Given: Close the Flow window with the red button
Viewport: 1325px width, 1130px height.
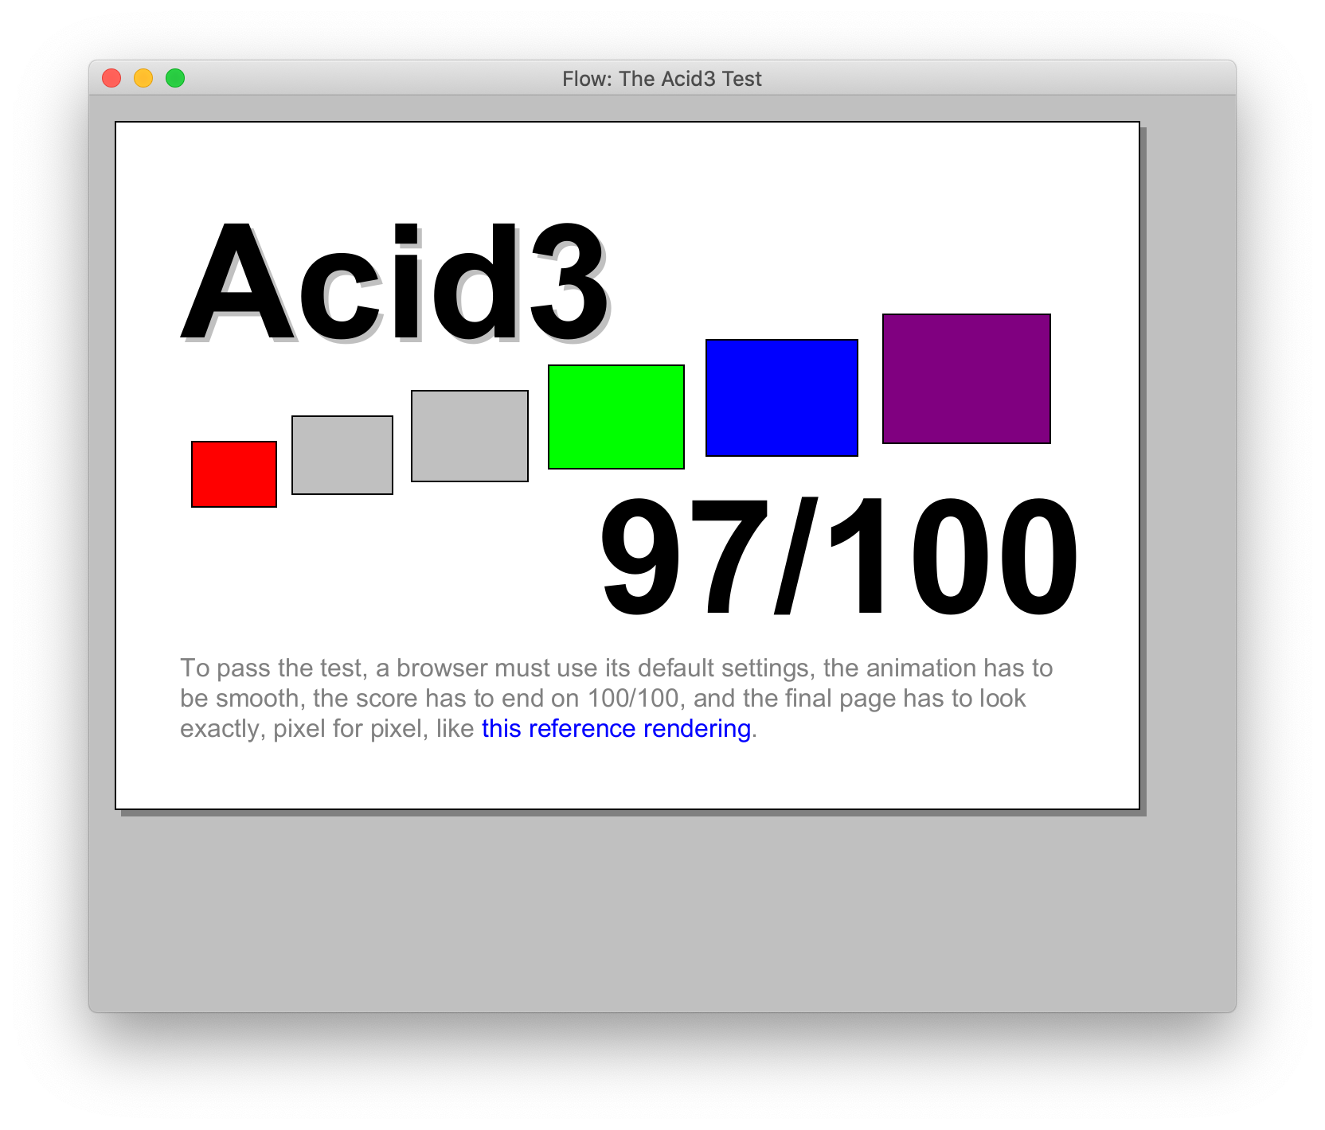Looking at the screenshot, I should [x=111, y=78].
